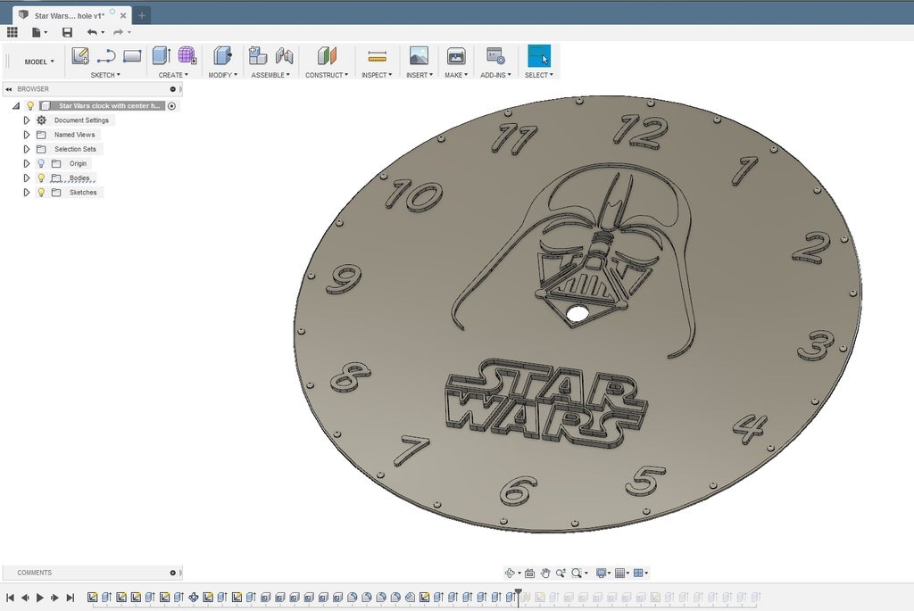Expand the Origin folder

(x=26, y=163)
